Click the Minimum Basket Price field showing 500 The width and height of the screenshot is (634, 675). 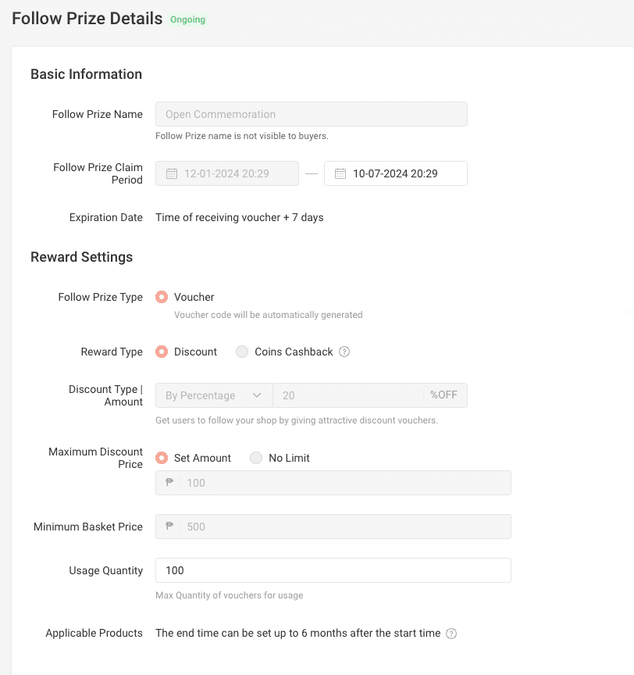coord(344,527)
